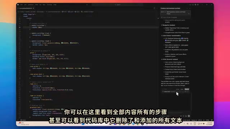
Task: Click 'Color Scheme Transformation' heading in chat
Action: [x=172, y=35]
